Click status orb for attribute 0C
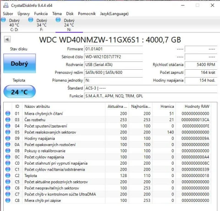This screenshot has height=211, width=220. point(8,157)
